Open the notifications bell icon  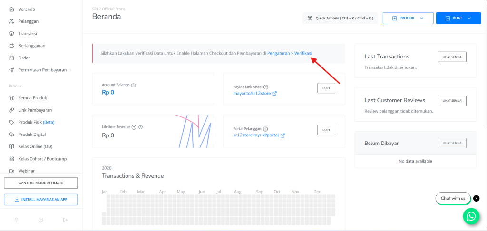(x=17, y=220)
